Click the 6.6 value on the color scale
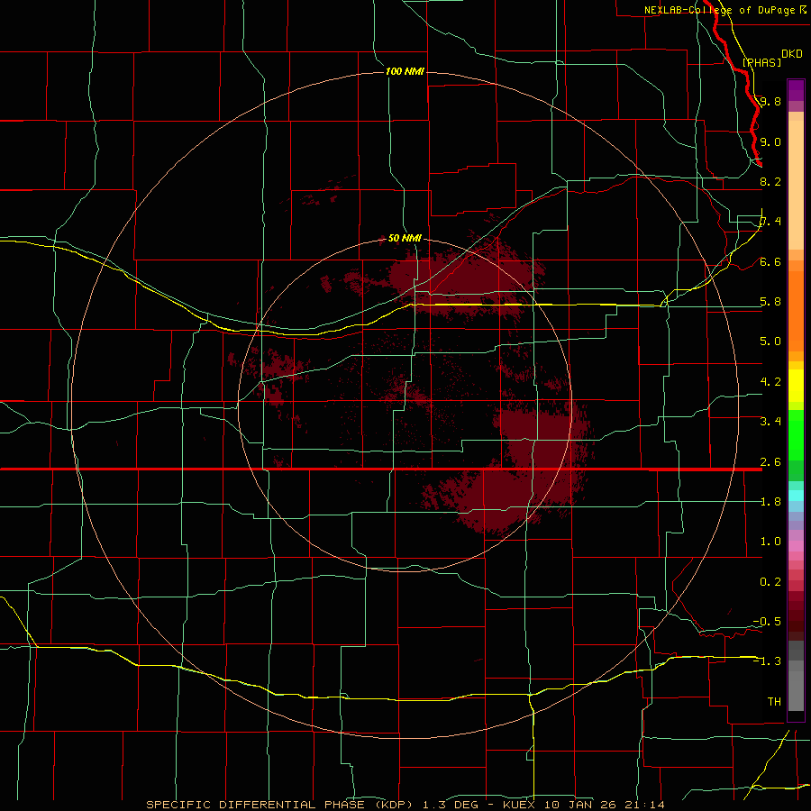This screenshot has height=811, width=811. 770,261
